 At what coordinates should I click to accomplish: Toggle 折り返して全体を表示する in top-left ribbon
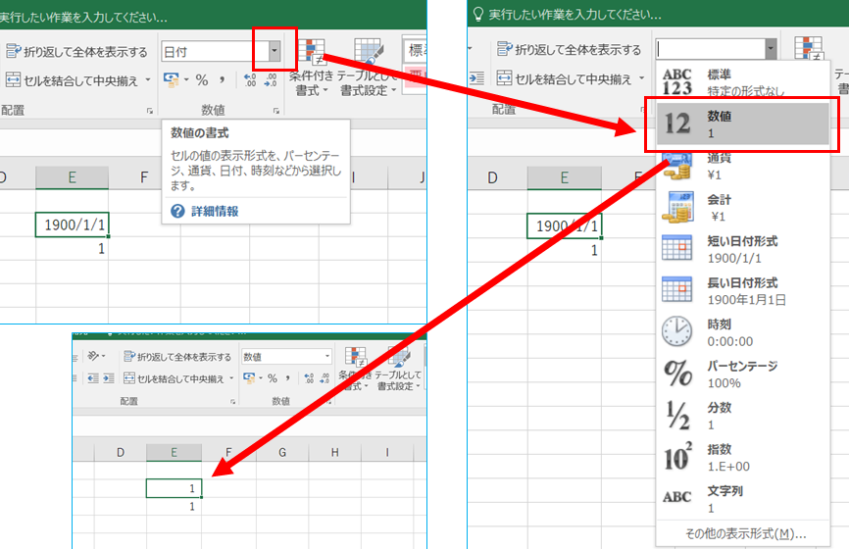(x=76, y=51)
